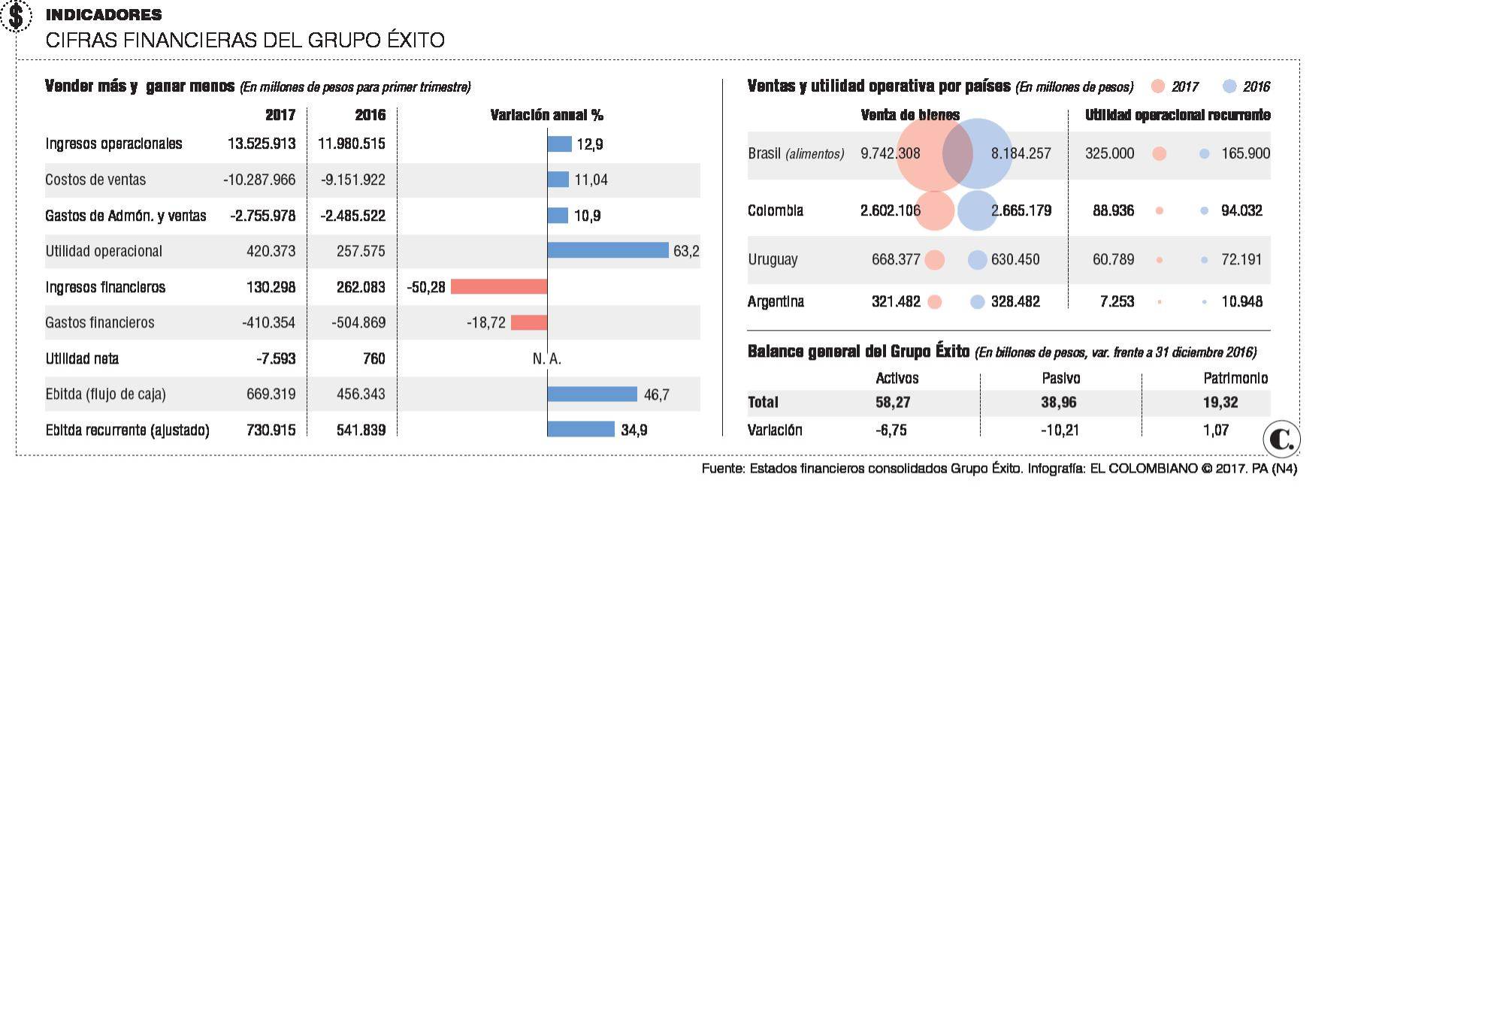Click the Variación value -10,21
Image resolution: width=1503 pixels, height=1028 pixels.
[x=1060, y=430]
